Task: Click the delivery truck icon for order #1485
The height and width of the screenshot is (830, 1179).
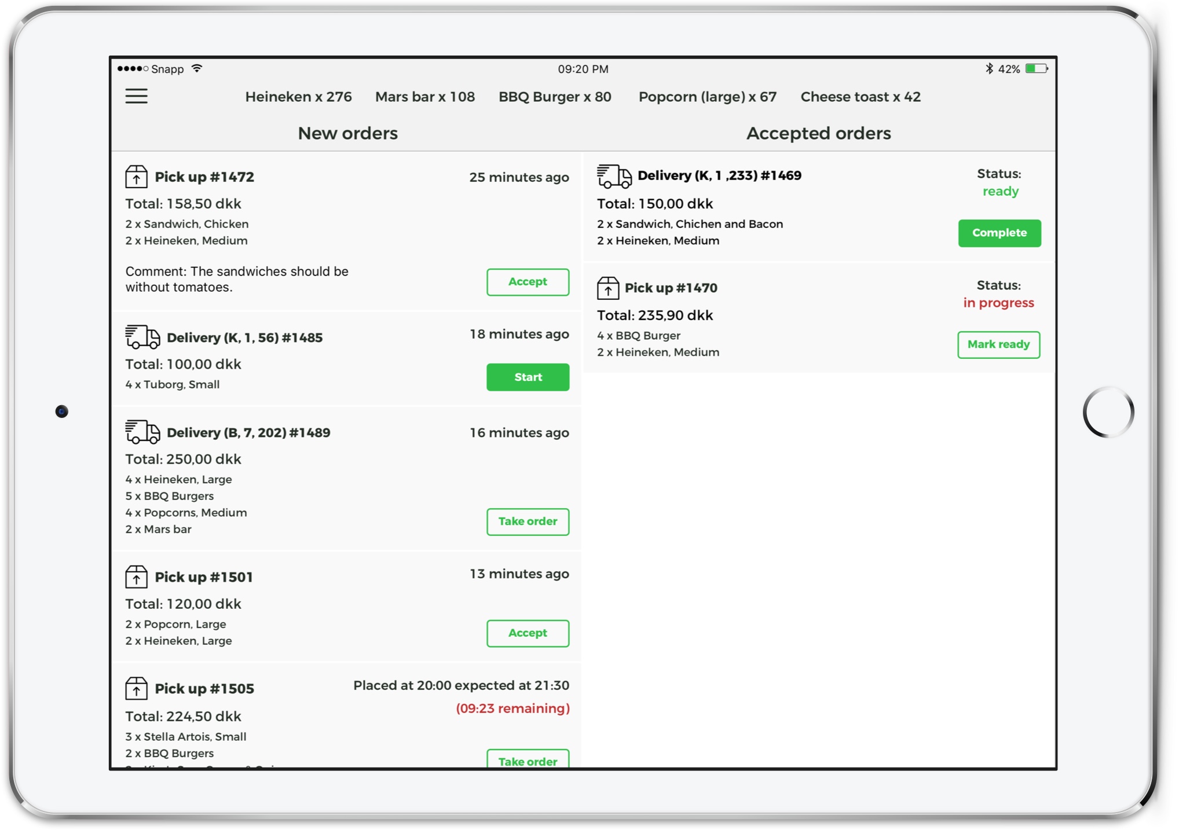Action: coord(142,337)
